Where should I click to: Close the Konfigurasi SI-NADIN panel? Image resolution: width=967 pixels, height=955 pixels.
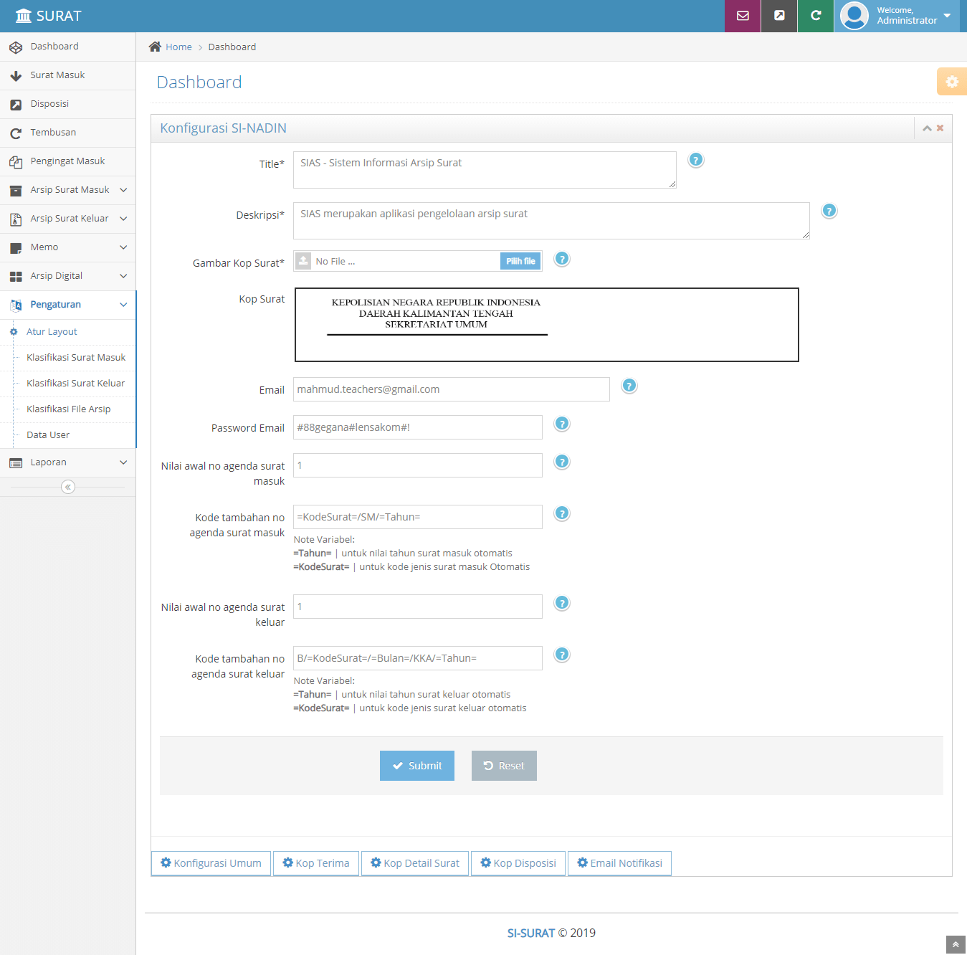pos(940,128)
